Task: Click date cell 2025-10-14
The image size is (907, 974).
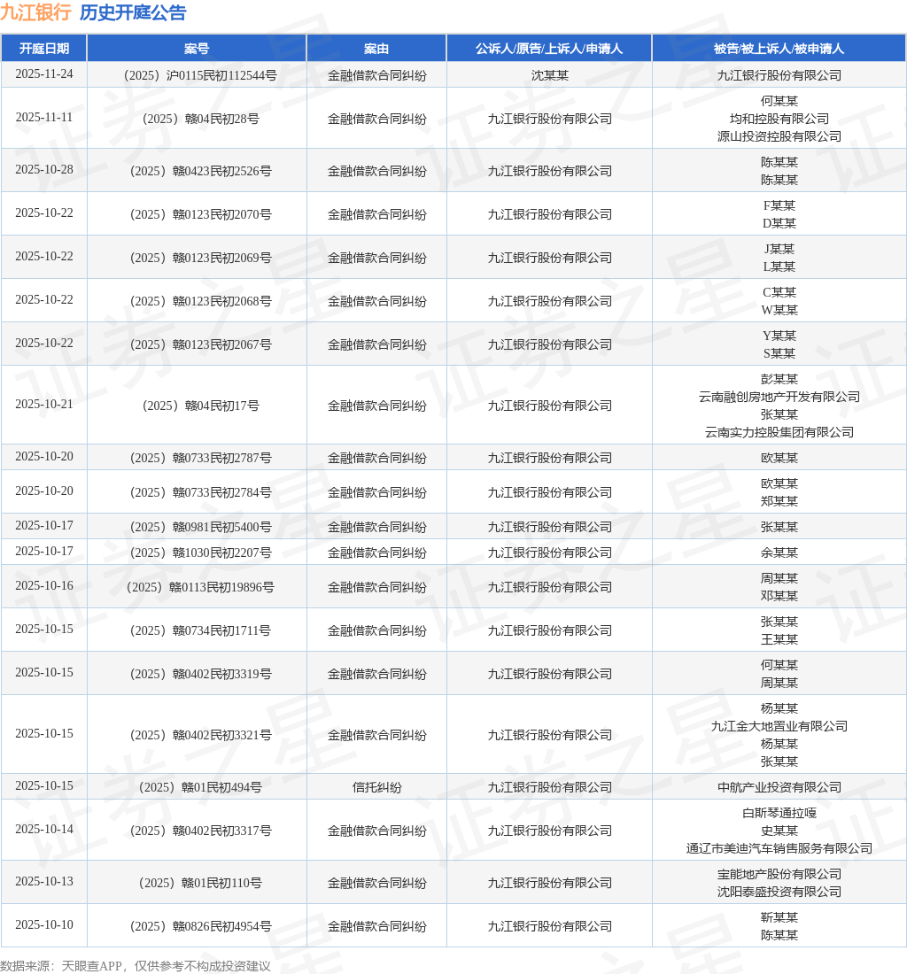Action: tap(44, 830)
